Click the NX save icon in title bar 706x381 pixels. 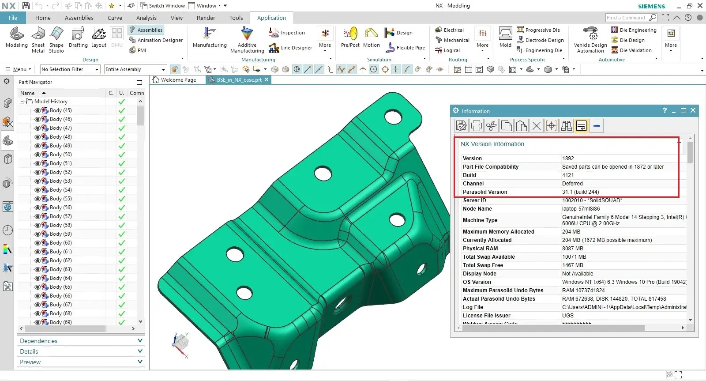pos(26,6)
